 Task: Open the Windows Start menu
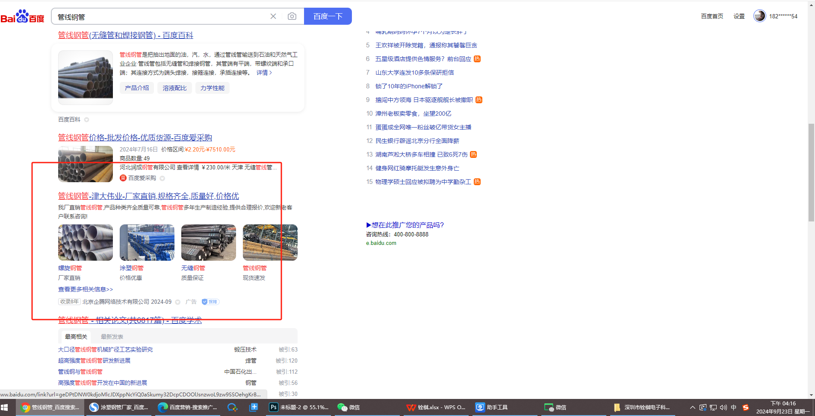[5, 407]
